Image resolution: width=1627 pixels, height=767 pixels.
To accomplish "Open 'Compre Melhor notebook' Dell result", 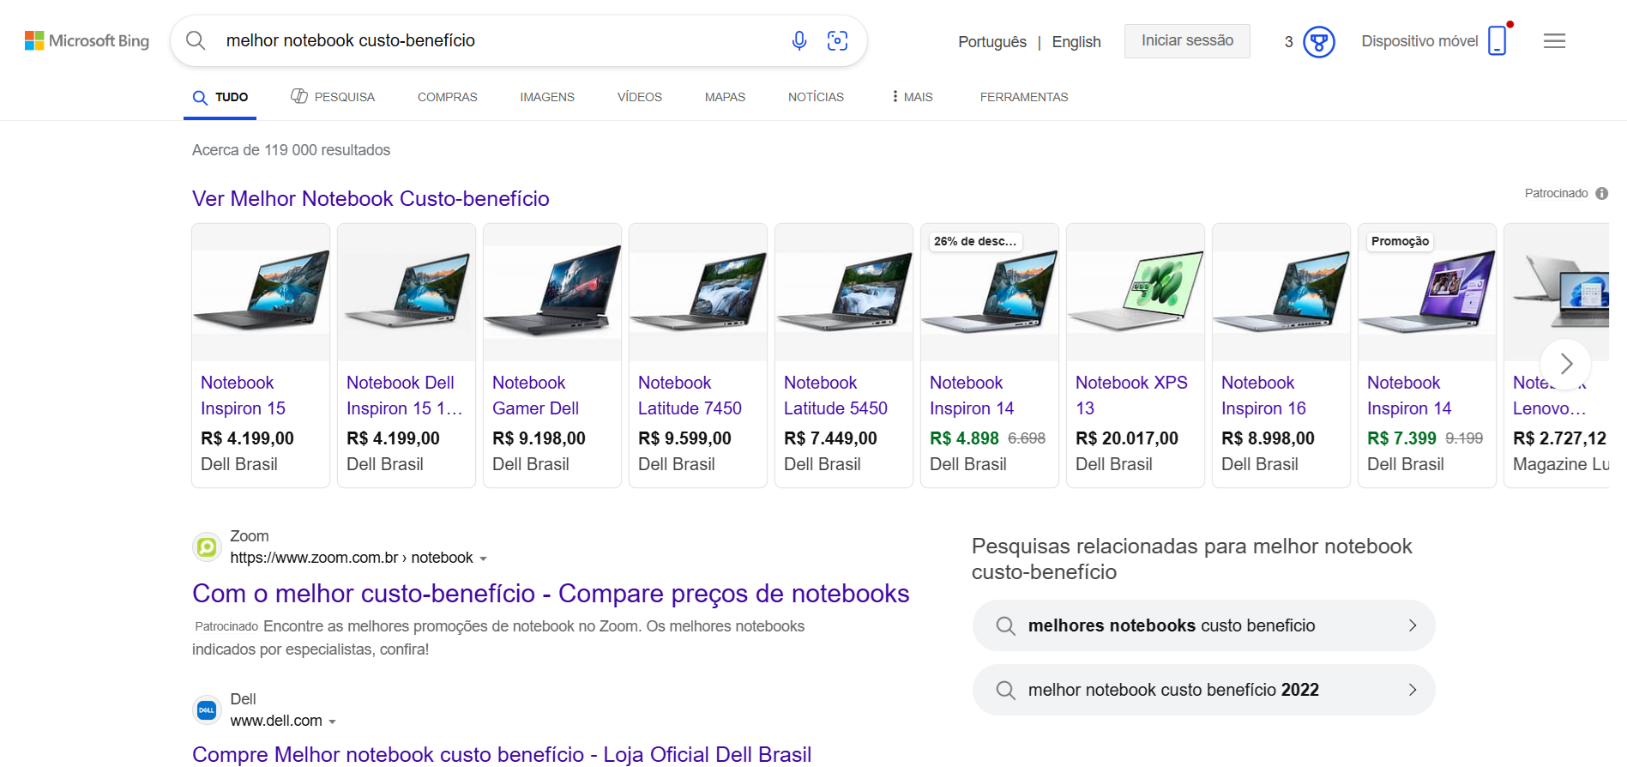I will (502, 754).
